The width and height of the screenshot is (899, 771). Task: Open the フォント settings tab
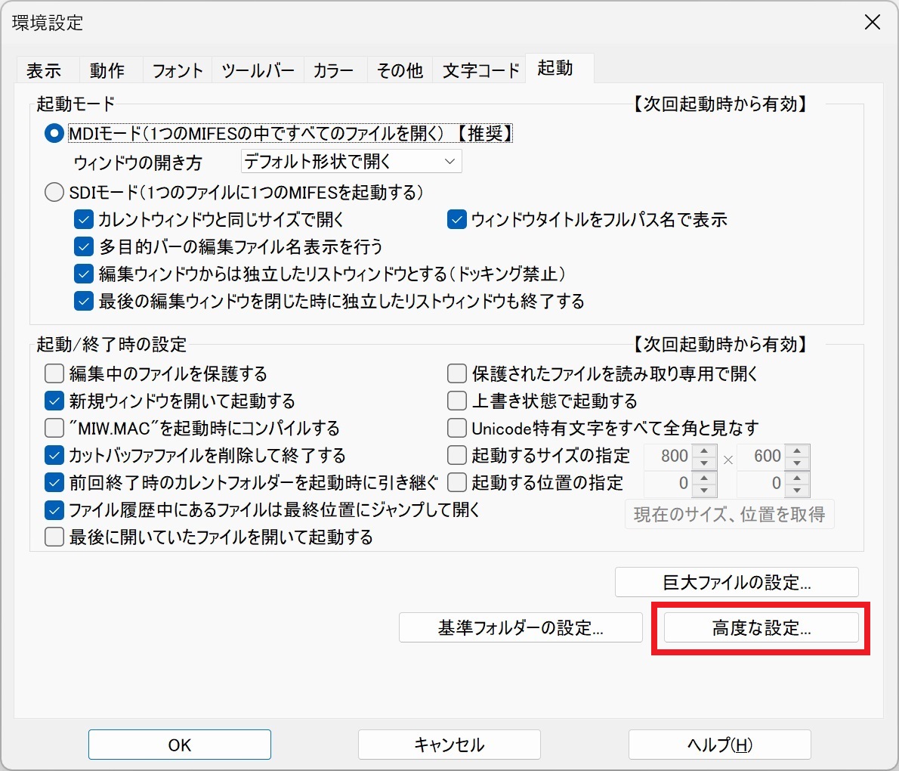coord(176,69)
